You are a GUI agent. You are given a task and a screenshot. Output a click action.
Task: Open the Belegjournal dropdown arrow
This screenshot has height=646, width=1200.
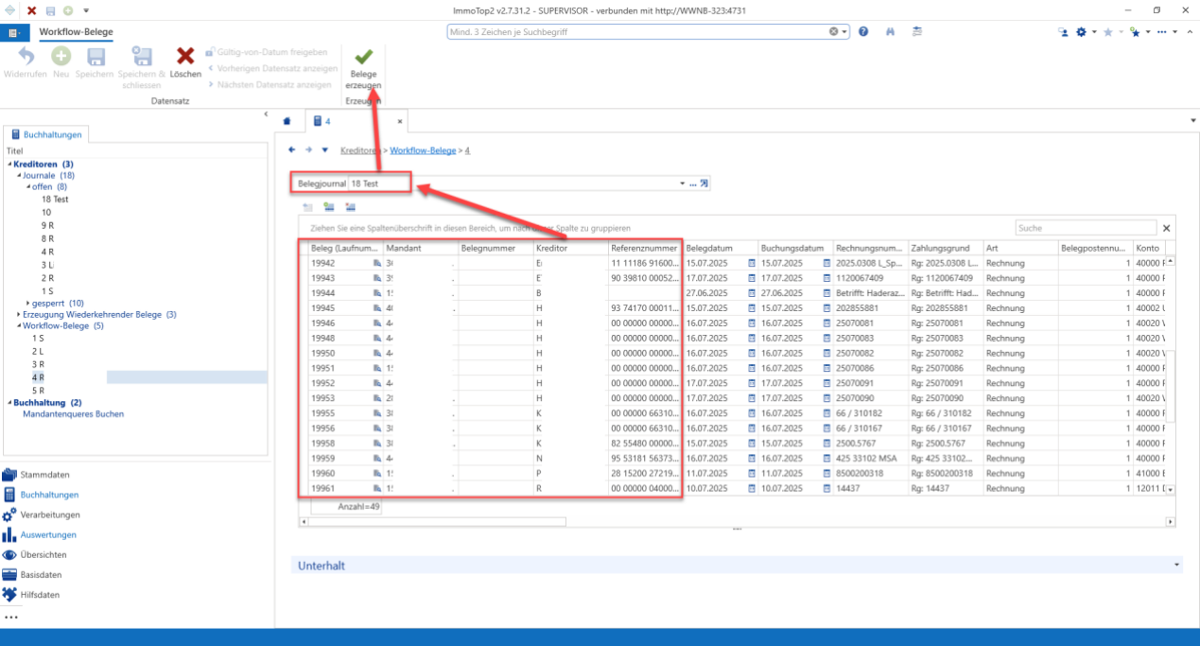tap(682, 183)
